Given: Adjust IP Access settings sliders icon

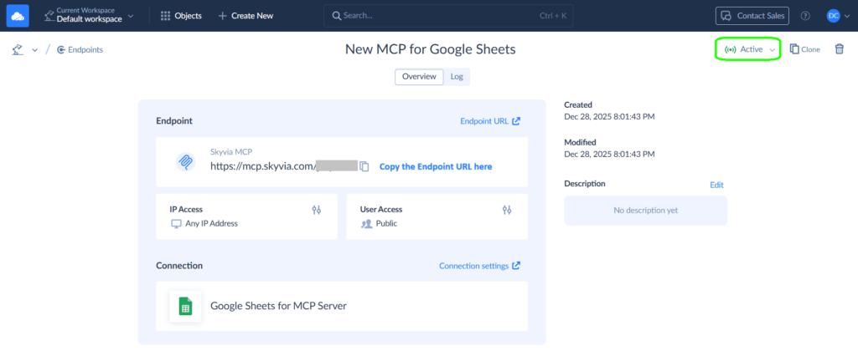Looking at the screenshot, I should 316,210.
